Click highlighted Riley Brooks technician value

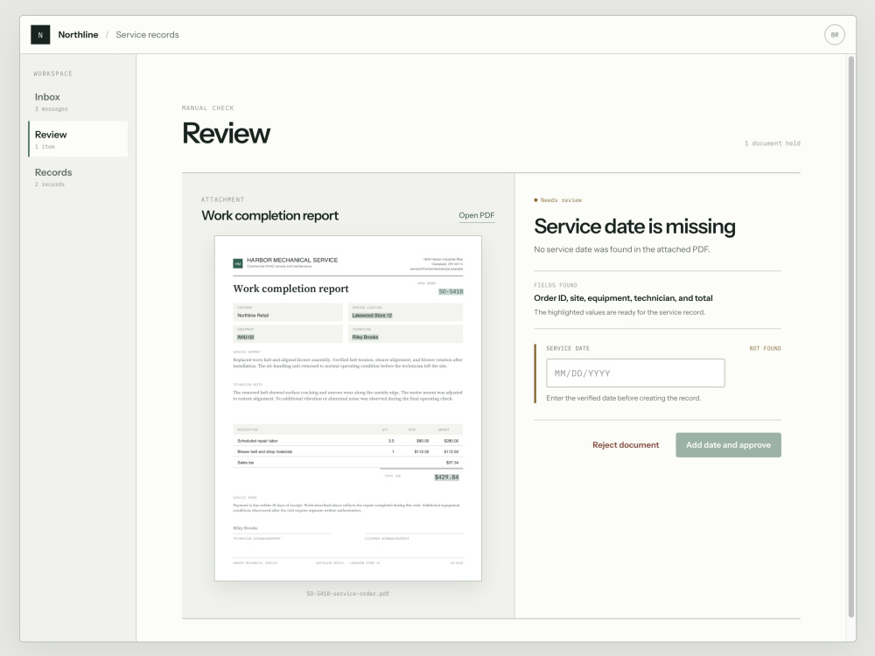pos(365,338)
